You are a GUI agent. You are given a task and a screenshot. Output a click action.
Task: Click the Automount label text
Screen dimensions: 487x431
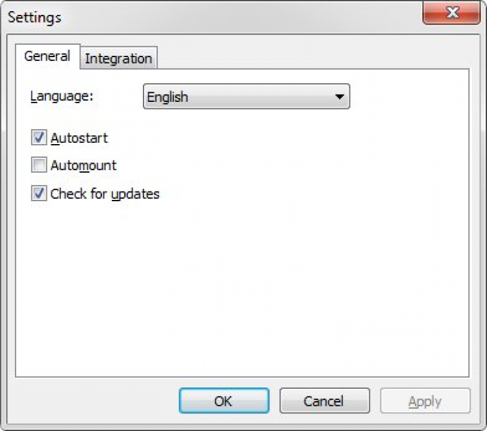pos(84,166)
